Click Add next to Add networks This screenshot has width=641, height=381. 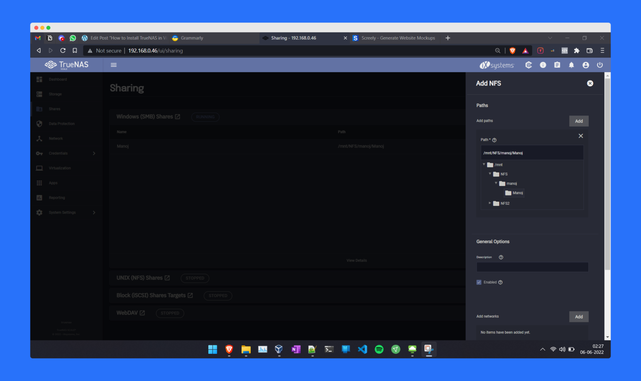[x=579, y=316]
